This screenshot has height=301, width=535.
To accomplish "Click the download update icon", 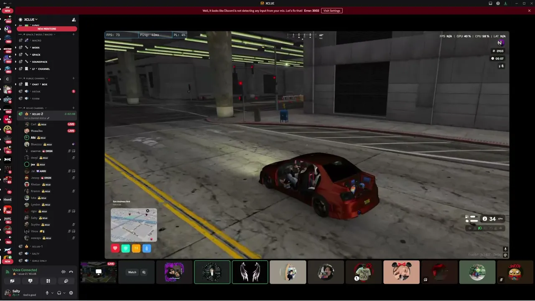I will click(505, 3).
